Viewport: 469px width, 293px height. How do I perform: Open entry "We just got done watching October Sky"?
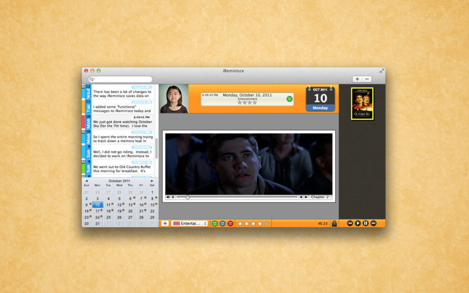(x=123, y=122)
